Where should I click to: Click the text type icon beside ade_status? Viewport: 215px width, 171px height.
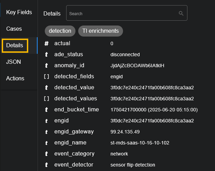coord(47,54)
